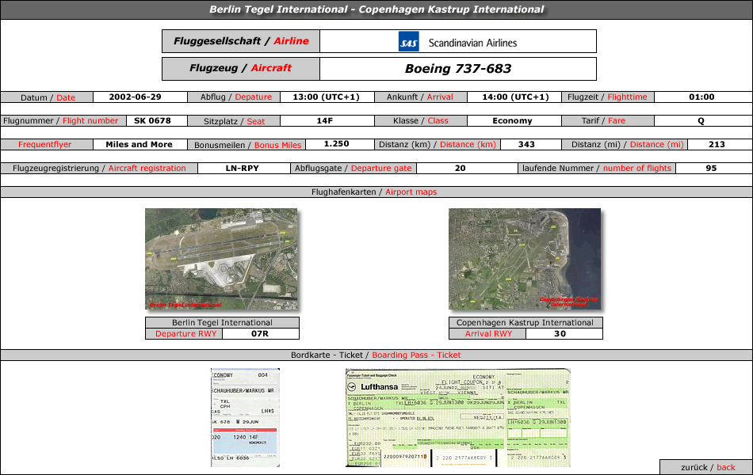This screenshot has height=475, width=753.
Task: Click the SAS Scandinavian Airlines logo
Action: (x=457, y=42)
